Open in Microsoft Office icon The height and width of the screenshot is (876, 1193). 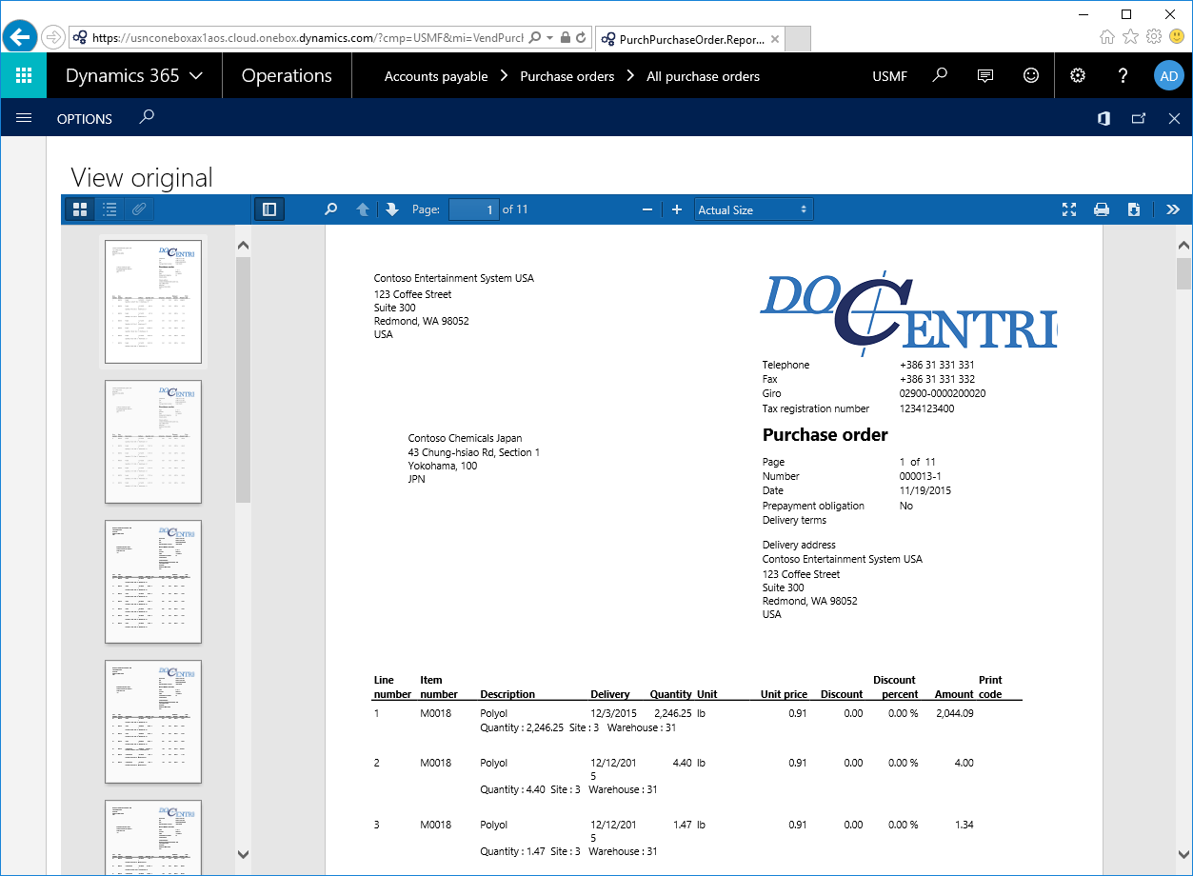pos(1104,118)
